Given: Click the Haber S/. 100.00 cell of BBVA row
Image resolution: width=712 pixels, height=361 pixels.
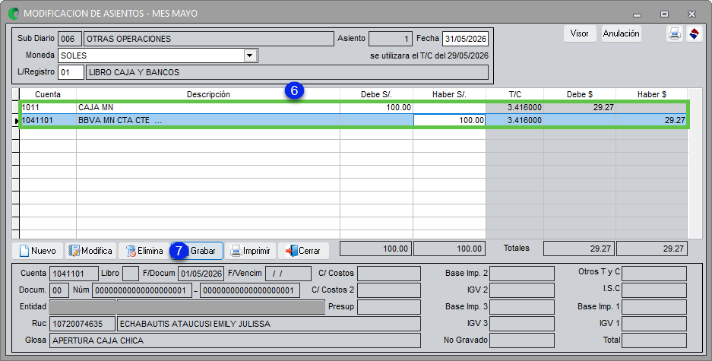Looking at the screenshot, I should point(449,120).
